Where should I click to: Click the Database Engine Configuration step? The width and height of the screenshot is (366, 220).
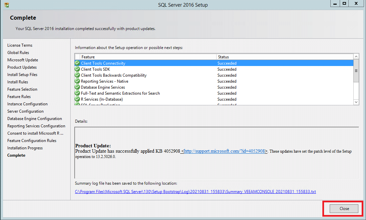point(35,119)
